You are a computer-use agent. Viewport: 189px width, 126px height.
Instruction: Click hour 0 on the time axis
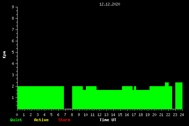[17, 115]
